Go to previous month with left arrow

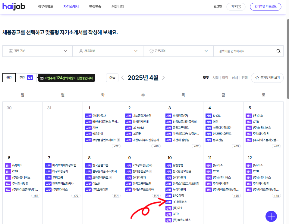click(x=123, y=78)
